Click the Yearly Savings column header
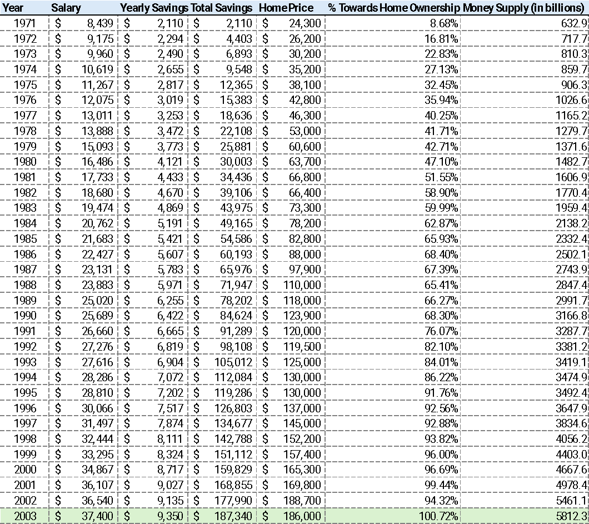The image size is (589, 524). point(153,8)
